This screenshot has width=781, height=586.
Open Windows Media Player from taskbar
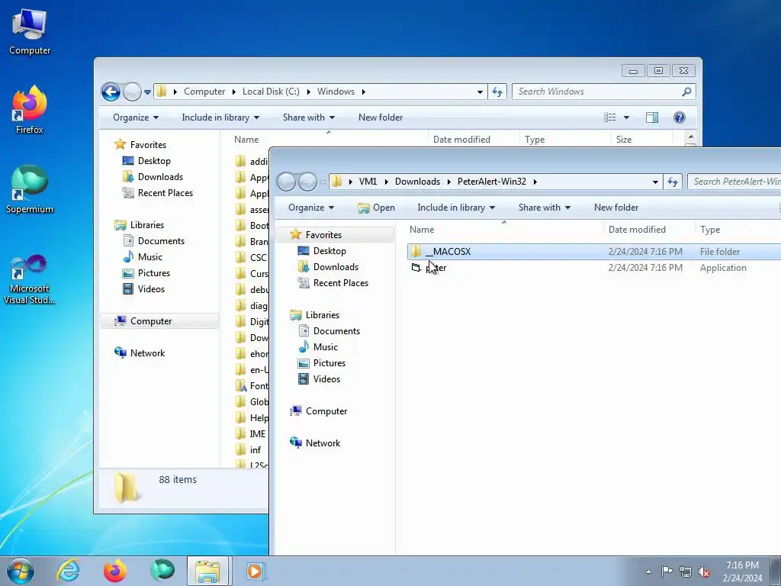256,571
